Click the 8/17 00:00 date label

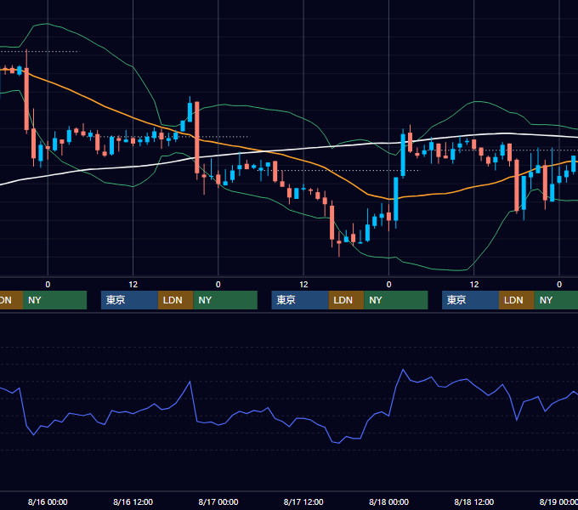tap(218, 501)
